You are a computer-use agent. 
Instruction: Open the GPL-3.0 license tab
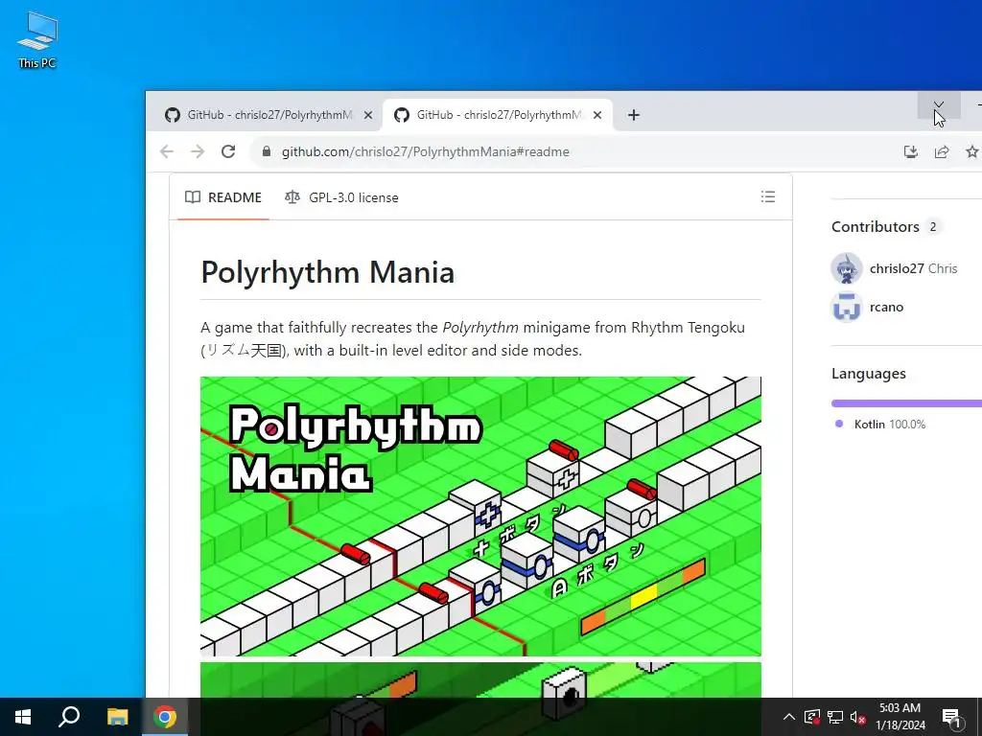coord(341,197)
